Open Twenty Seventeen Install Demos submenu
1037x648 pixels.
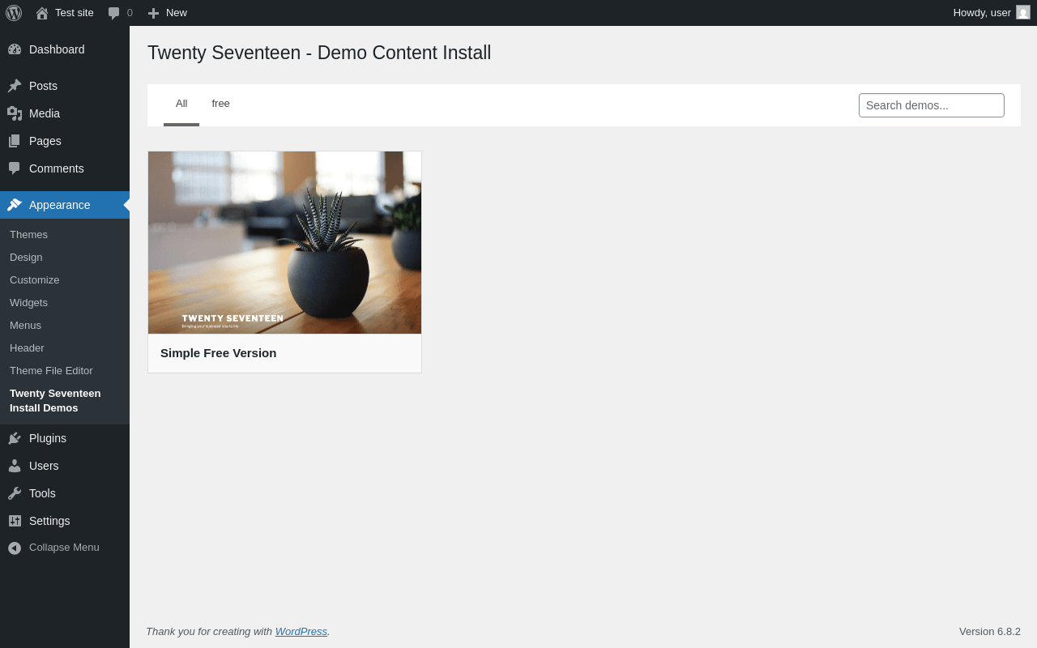point(55,400)
